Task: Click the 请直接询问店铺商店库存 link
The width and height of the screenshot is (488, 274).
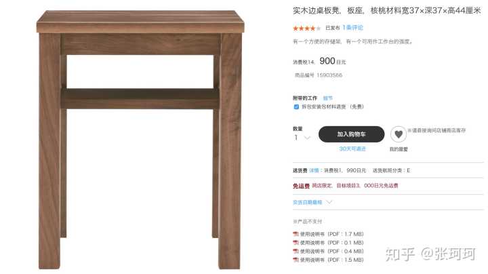Action: [x=439, y=130]
